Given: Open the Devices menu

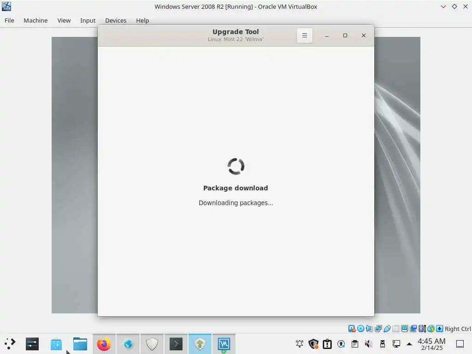Looking at the screenshot, I should (x=116, y=20).
